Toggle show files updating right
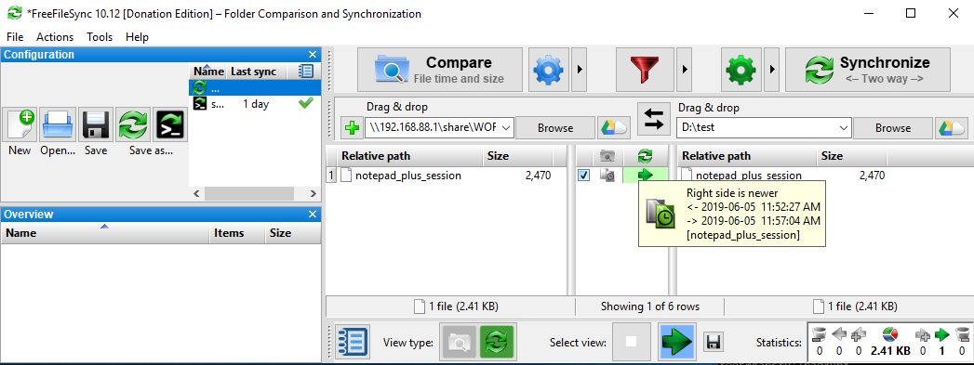The width and height of the screenshot is (974, 365). (677, 342)
